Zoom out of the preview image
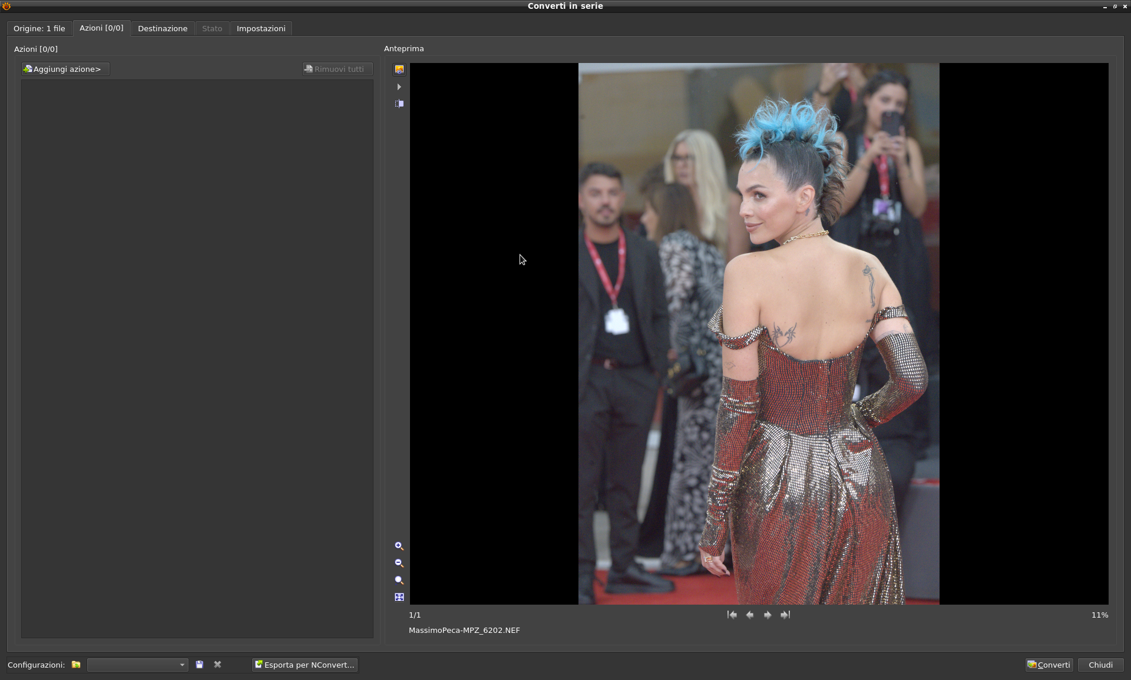This screenshot has width=1131, height=680. click(x=399, y=563)
